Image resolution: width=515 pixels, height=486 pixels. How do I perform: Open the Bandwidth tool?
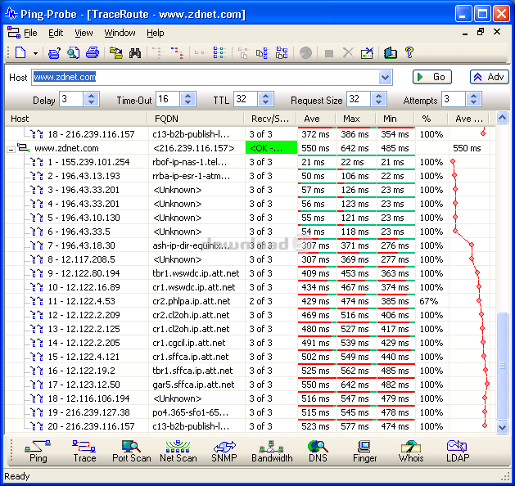[272, 451]
